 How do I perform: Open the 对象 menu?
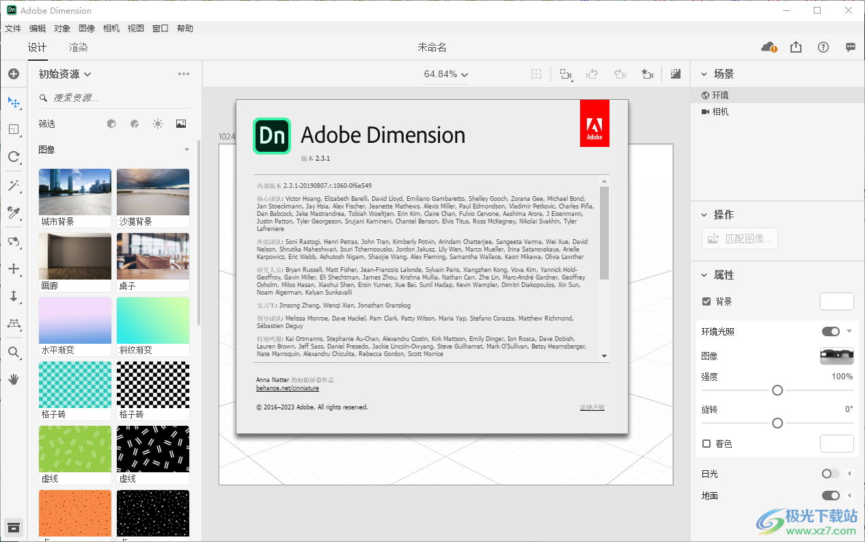[x=62, y=28]
